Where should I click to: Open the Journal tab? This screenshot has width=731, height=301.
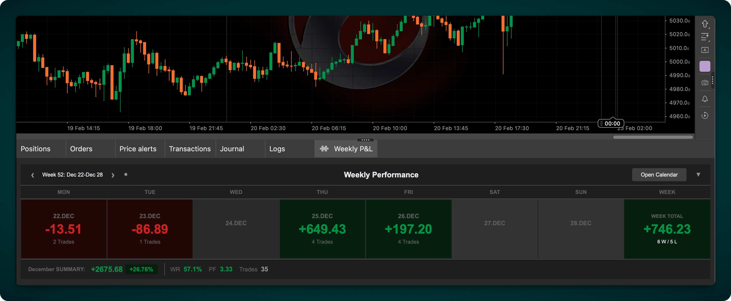click(x=232, y=149)
